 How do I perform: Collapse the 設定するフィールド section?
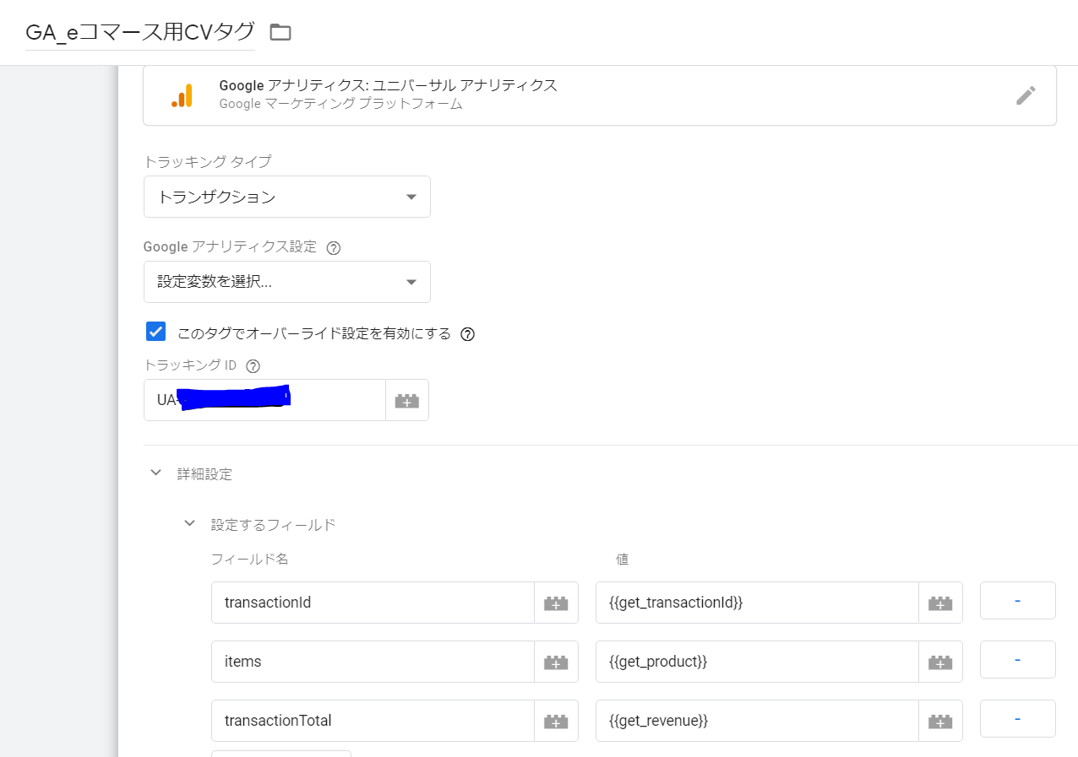[190, 523]
